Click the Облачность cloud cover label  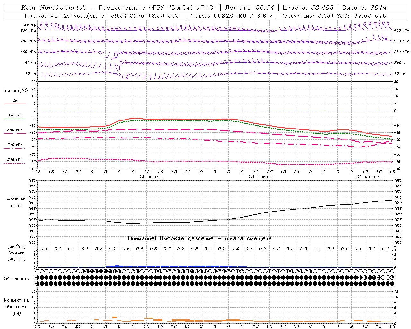click(16, 279)
